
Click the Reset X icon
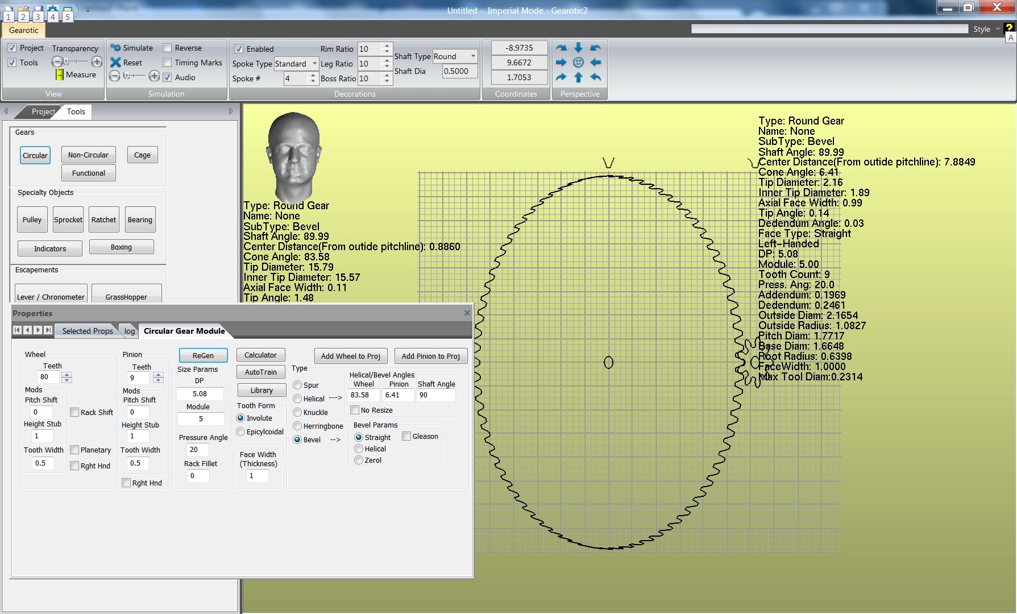click(116, 63)
